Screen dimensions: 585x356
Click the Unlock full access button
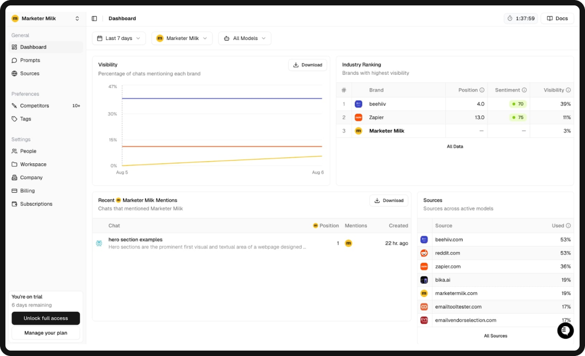tap(45, 318)
